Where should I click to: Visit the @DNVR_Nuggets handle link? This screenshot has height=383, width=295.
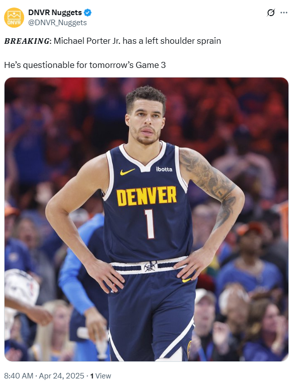pyautogui.click(x=57, y=23)
